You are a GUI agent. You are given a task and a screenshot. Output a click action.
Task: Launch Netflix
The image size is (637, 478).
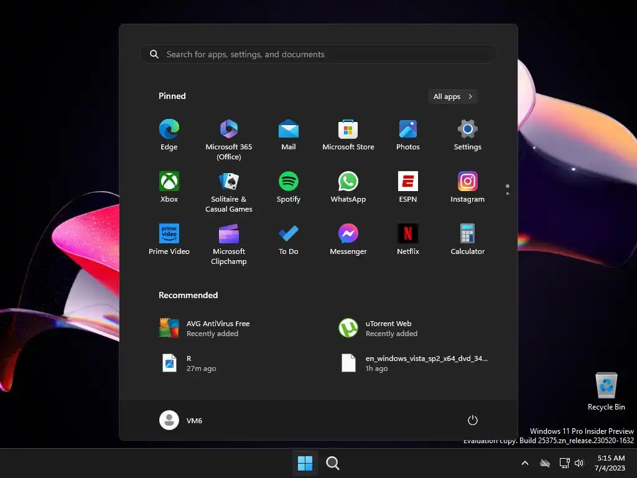[408, 240]
